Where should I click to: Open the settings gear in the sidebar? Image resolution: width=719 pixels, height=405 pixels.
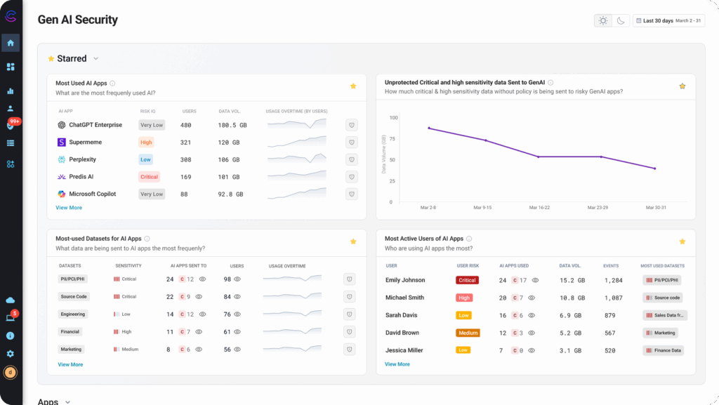(x=11, y=354)
